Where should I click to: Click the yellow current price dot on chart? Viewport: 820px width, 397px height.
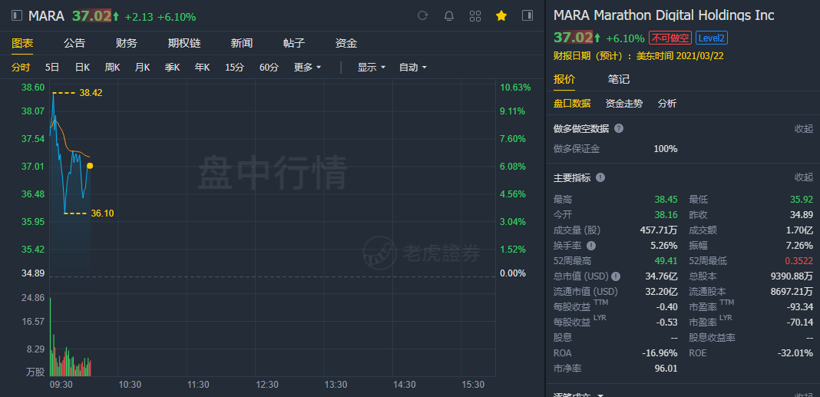(90, 166)
